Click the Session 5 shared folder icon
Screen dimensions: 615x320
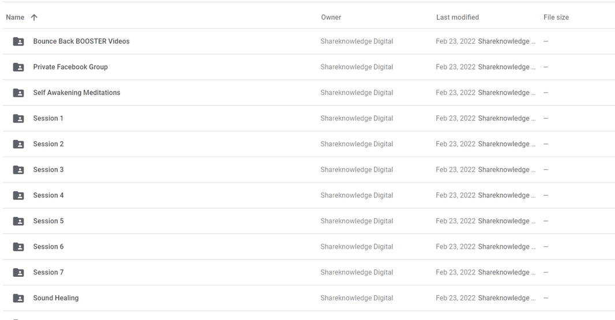18,222
